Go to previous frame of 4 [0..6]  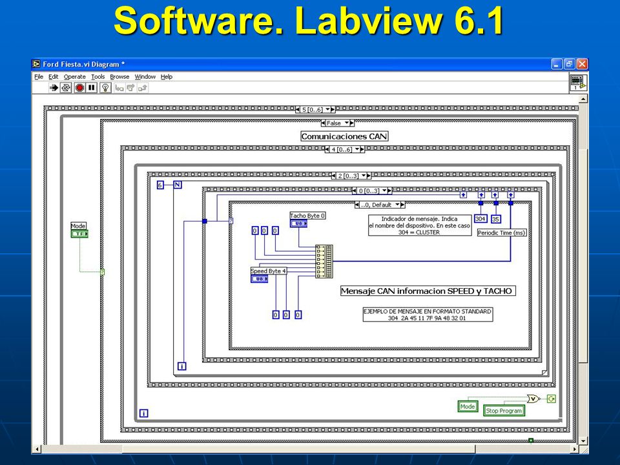(x=327, y=149)
